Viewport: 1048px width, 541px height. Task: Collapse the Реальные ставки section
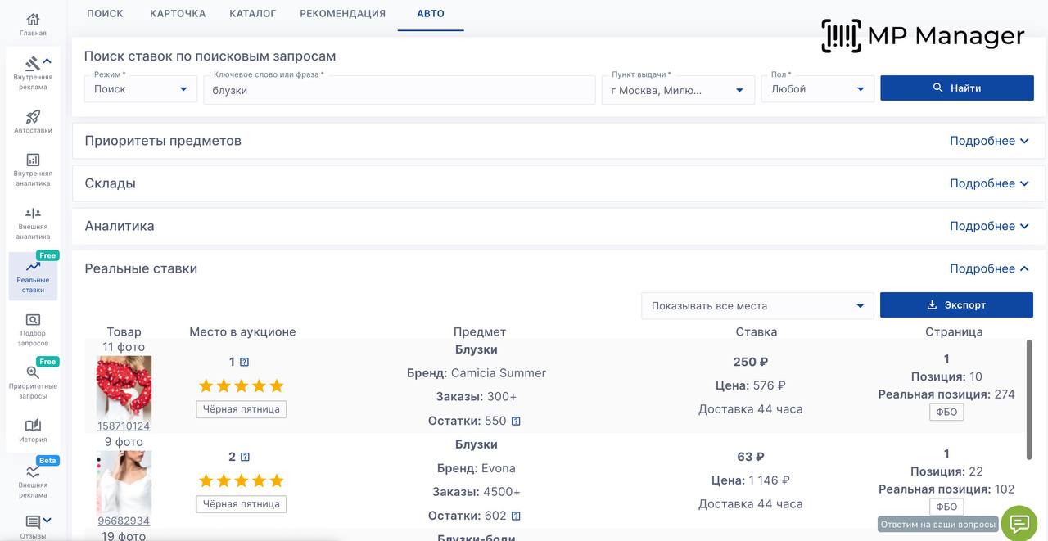click(988, 268)
